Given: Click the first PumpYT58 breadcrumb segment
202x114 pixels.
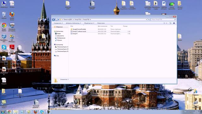Looking at the screenshot, I should pos(78,20).
